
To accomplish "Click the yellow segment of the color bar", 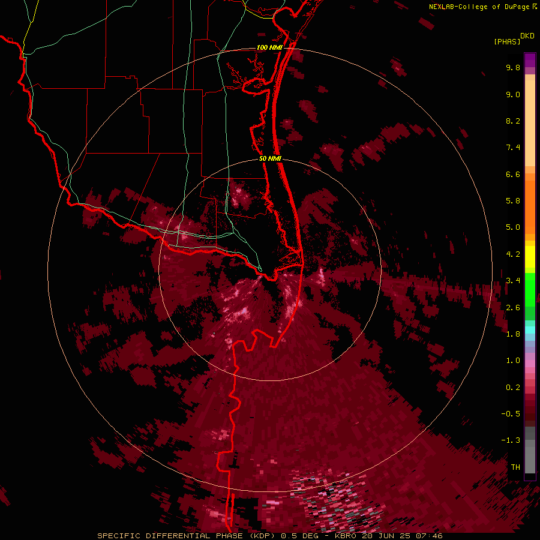I will point(530,257).
